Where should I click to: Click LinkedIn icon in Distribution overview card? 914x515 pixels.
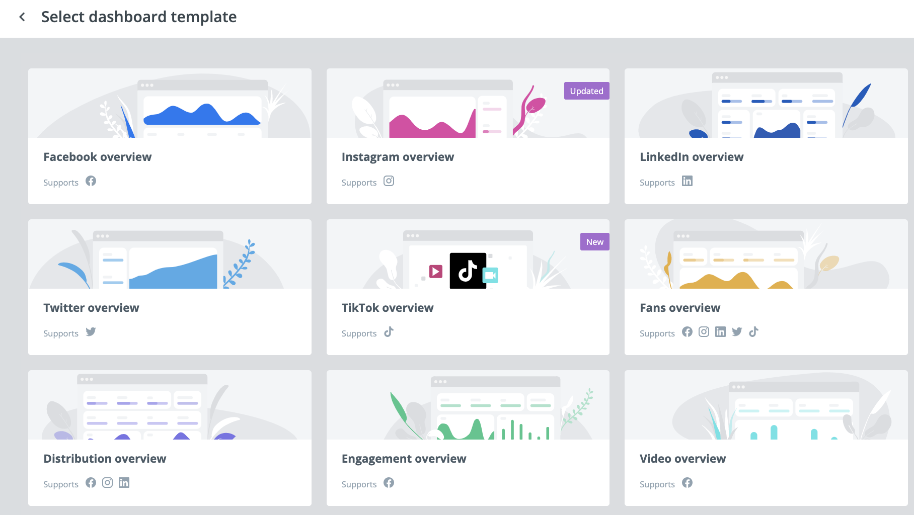pyautogui.click(x=124, y=483)
